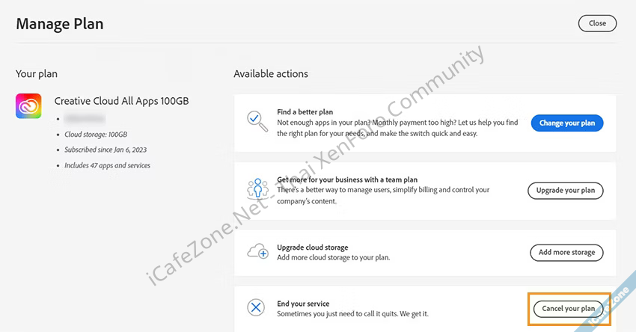Click the Cloud storage: 100GB detail
Screen dimensions: 636x332
point(96,135)
